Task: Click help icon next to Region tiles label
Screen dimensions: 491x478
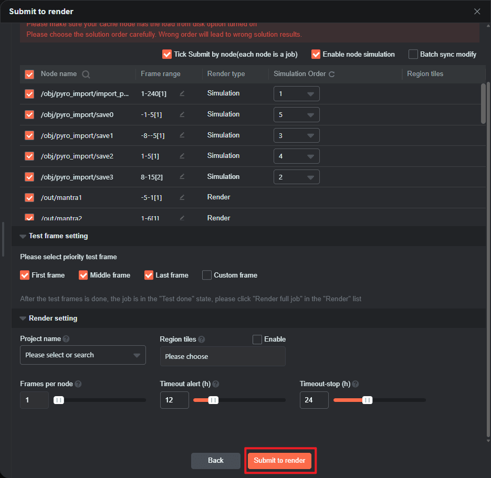Action: tap(202, 339)
